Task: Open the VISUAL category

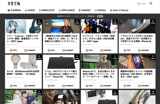Action: point(100,10)
